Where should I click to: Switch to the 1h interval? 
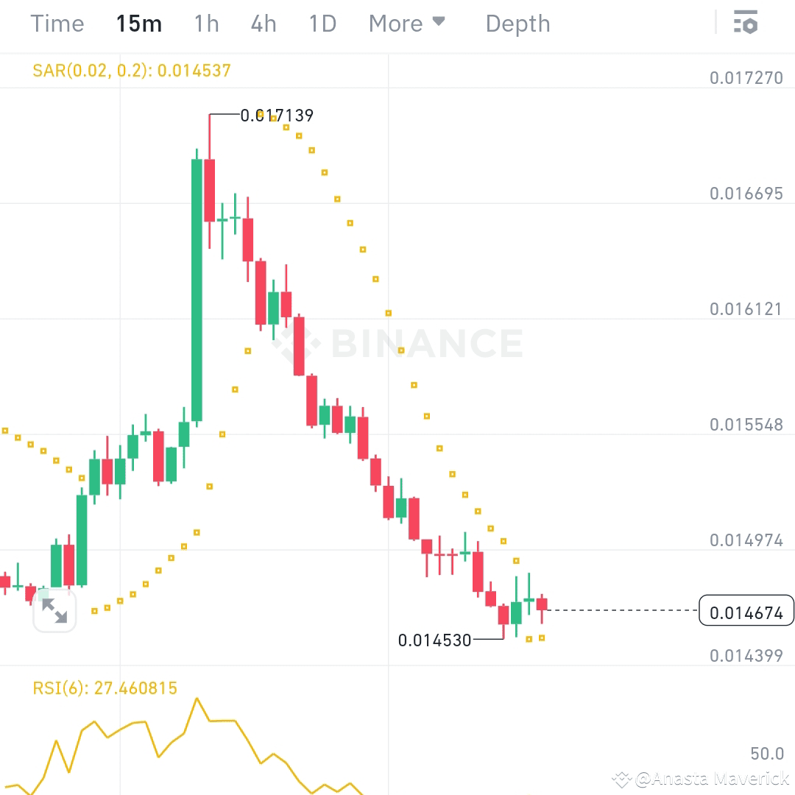(x=206, y=24)
